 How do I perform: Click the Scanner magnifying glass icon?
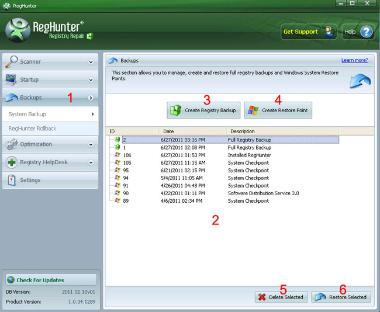click(x=11, y=61)
